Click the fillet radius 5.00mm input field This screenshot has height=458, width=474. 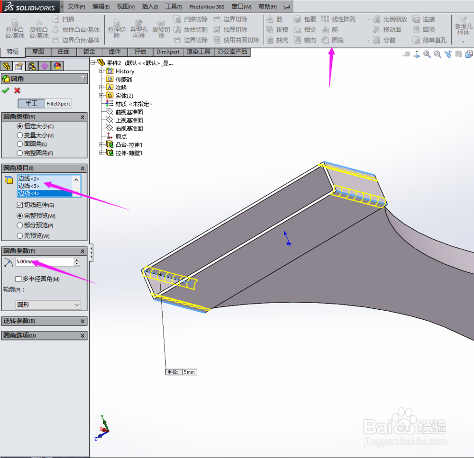[x=45, y=261]
